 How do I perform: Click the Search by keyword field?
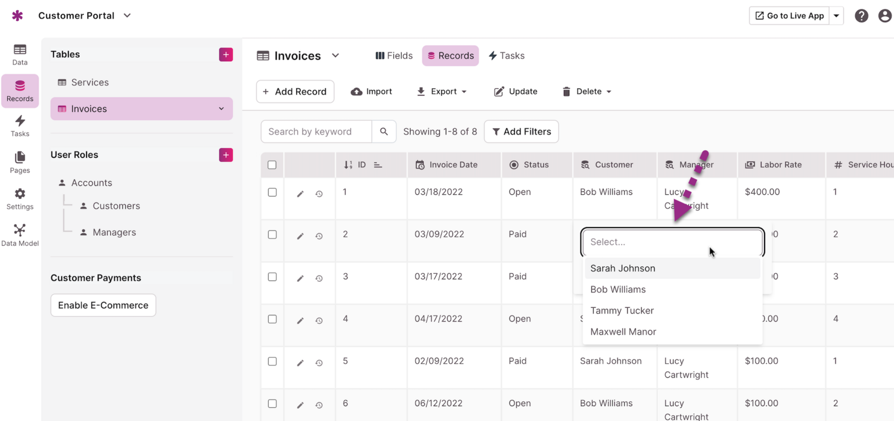click(316, 132)
